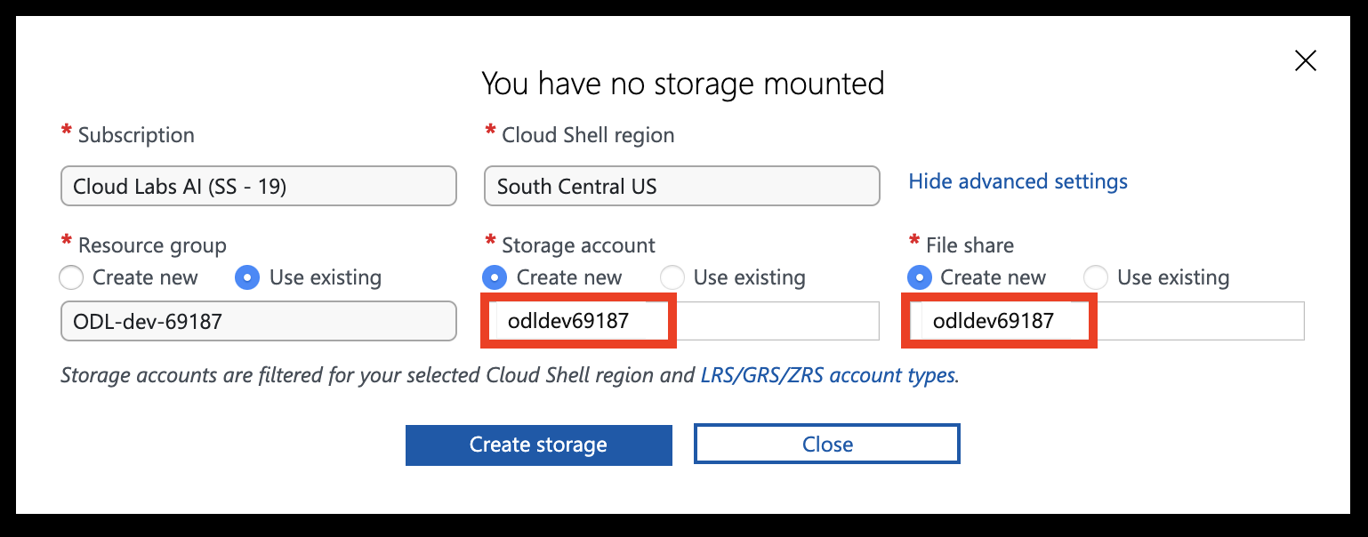
Task: Close dialog using the X icon
Action: tap(1305, 60)
